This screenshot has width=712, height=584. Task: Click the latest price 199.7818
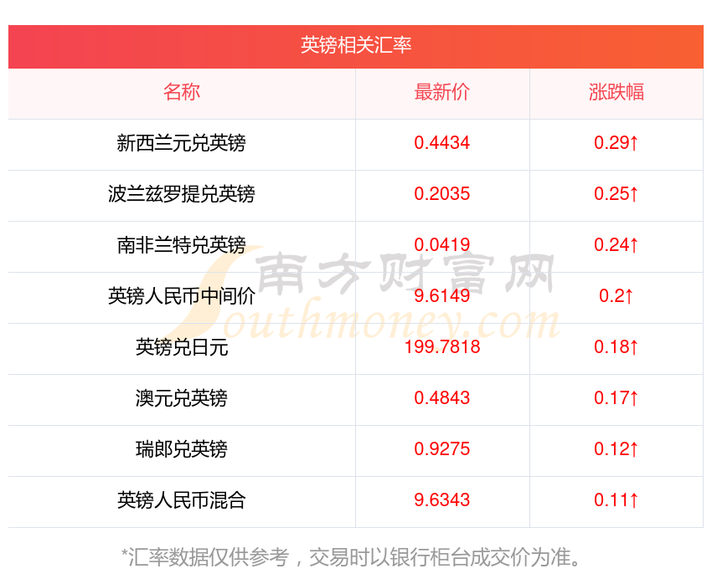point(441,347)
